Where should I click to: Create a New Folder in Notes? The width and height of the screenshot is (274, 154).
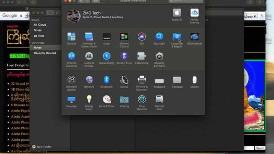[42, 147]
